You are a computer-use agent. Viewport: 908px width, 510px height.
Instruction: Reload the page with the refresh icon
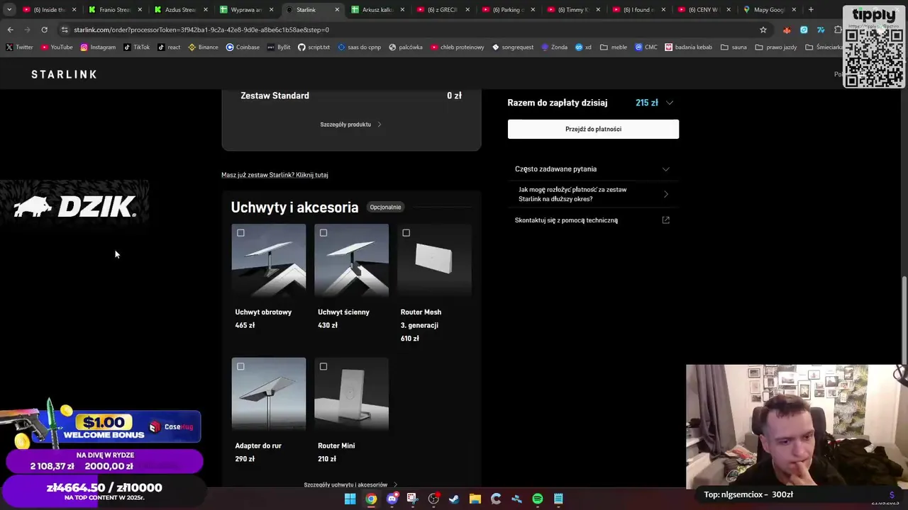pyautogui.click(x=44, y=30)
